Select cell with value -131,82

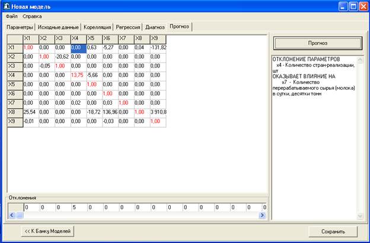158,48
